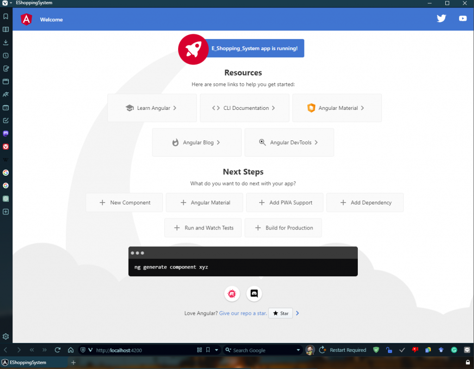Open the red Vivaldi web panel
474x369 pixels.
click(6, 146)
